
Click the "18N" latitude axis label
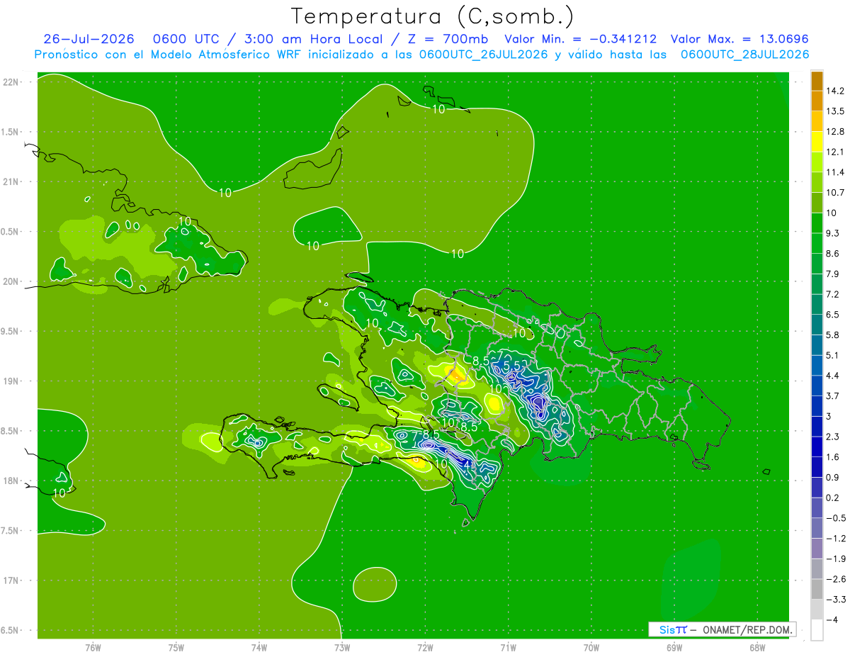pos(11,481)
